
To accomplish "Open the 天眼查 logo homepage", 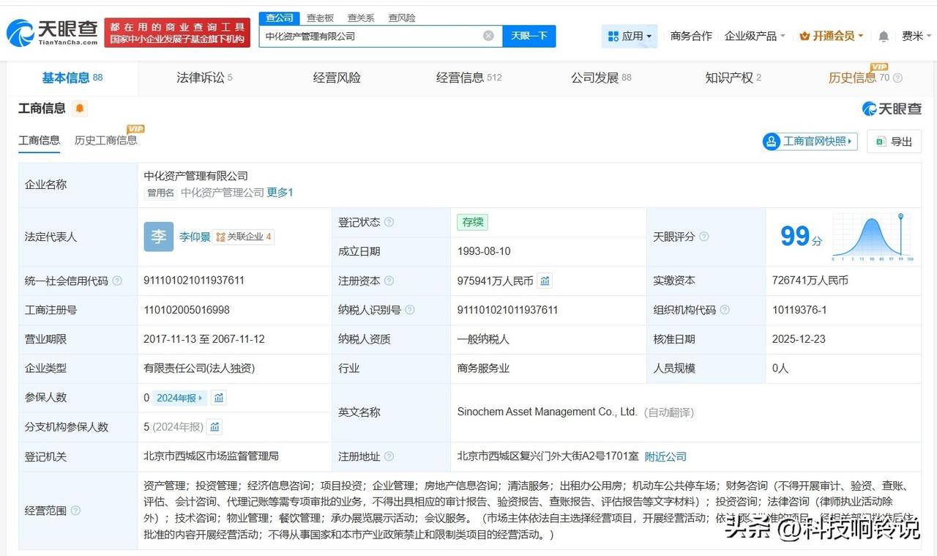I will [52, 32].
